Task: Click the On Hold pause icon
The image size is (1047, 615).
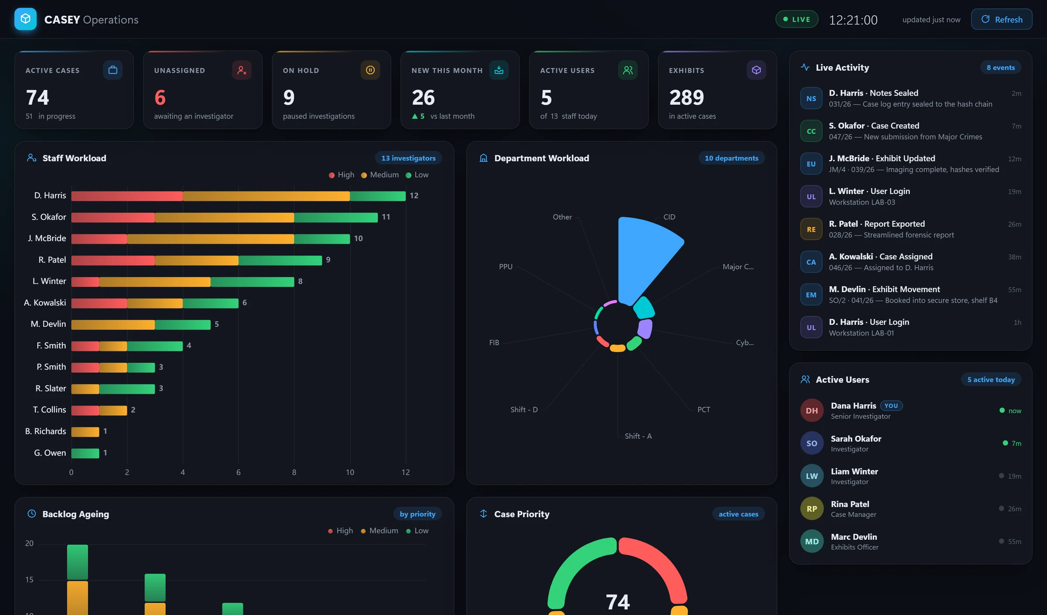Action: 370,70
